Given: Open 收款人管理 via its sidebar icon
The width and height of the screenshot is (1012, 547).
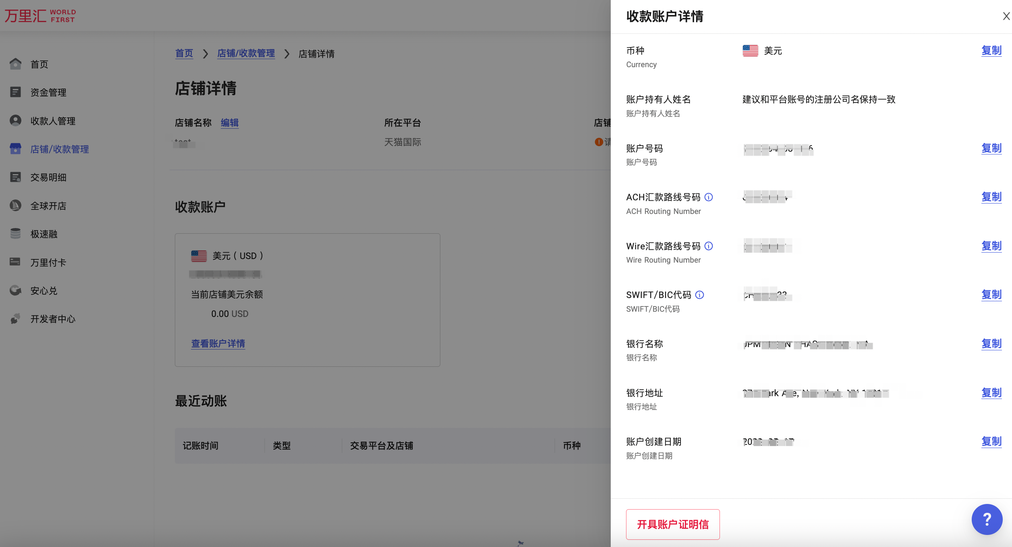Looking at the screenshot, I should 15,121.
